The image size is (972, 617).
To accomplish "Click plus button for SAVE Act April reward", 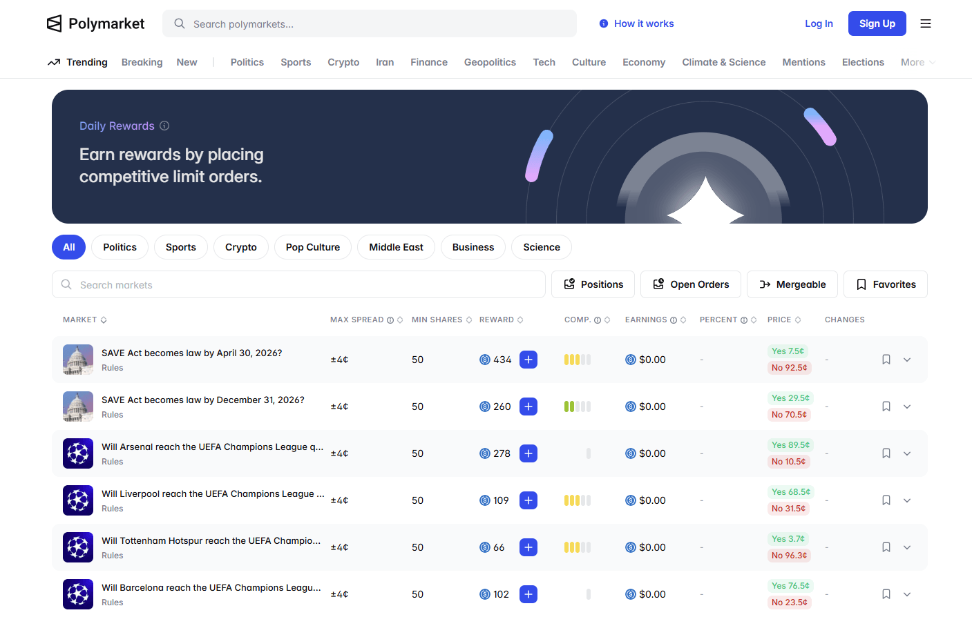I will [528, 360].
